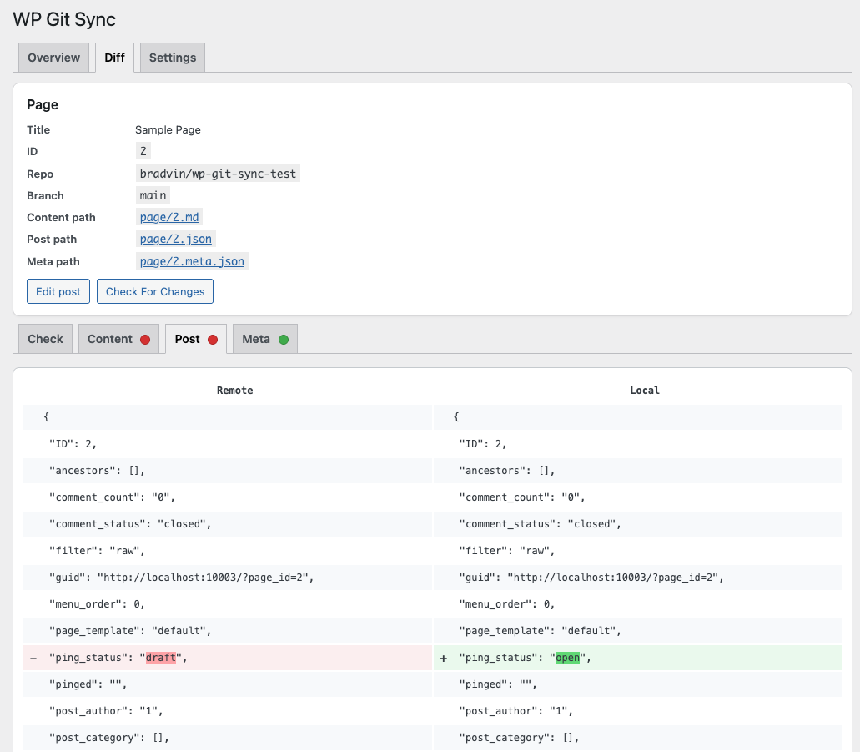Click the remote "post_author": "1" line
860x752 pixels.
[x=228, y=711]
